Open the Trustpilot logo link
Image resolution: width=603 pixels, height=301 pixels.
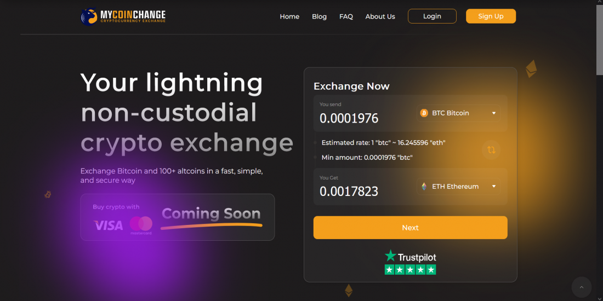pos(411,256)
